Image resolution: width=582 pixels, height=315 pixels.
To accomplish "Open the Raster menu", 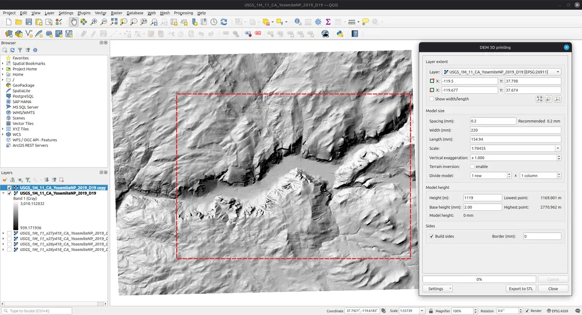I will pos(116,13).
